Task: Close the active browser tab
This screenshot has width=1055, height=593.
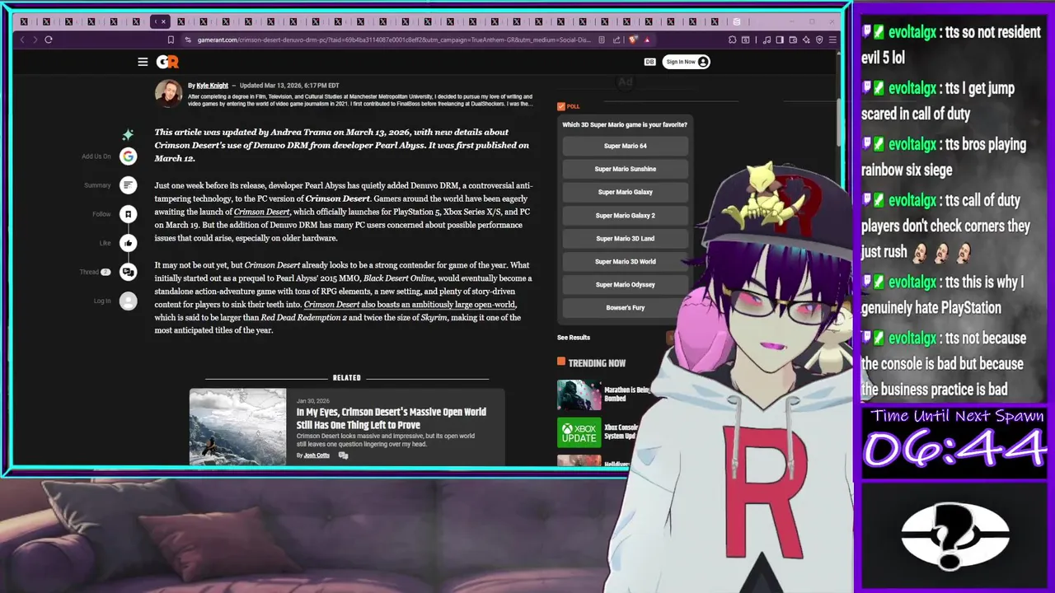Action: pyautogui.click(x=163, y=22)
